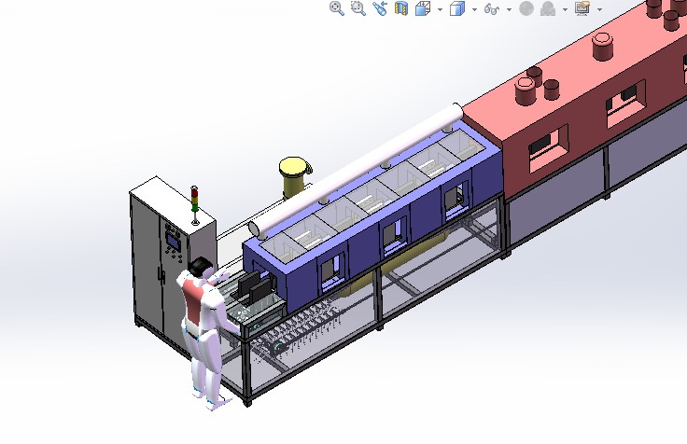This screenshot has width=687, height=444.
Task: Click the Display Style cube icon
Action: click(457, 8)
